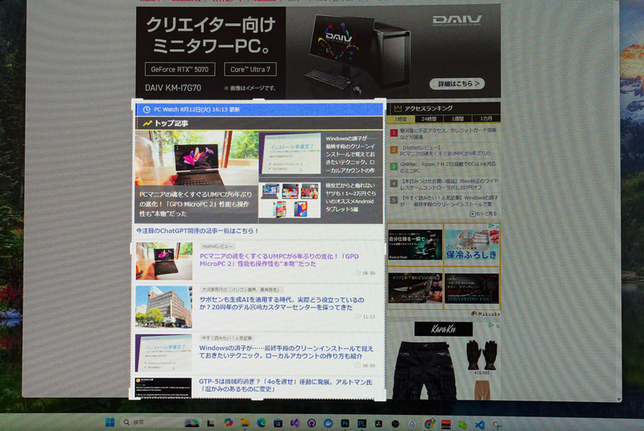Open GitHub Desktop from the taskbar
This screenshot has width=644, height=431.
pyautogui.click(x=312, y=423)
